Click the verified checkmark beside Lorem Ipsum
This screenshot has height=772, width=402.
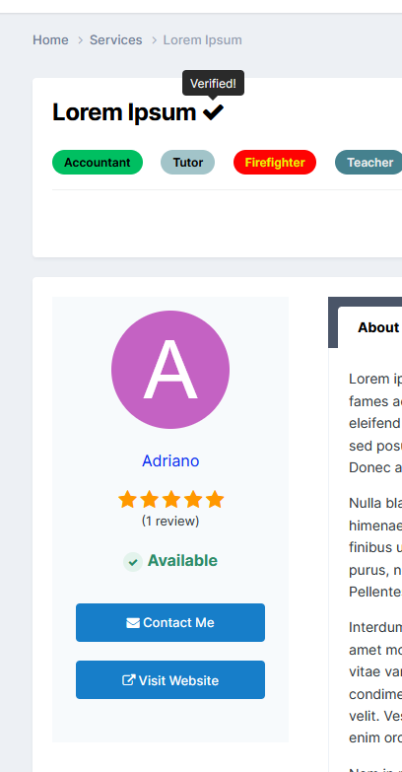(213, 112)
